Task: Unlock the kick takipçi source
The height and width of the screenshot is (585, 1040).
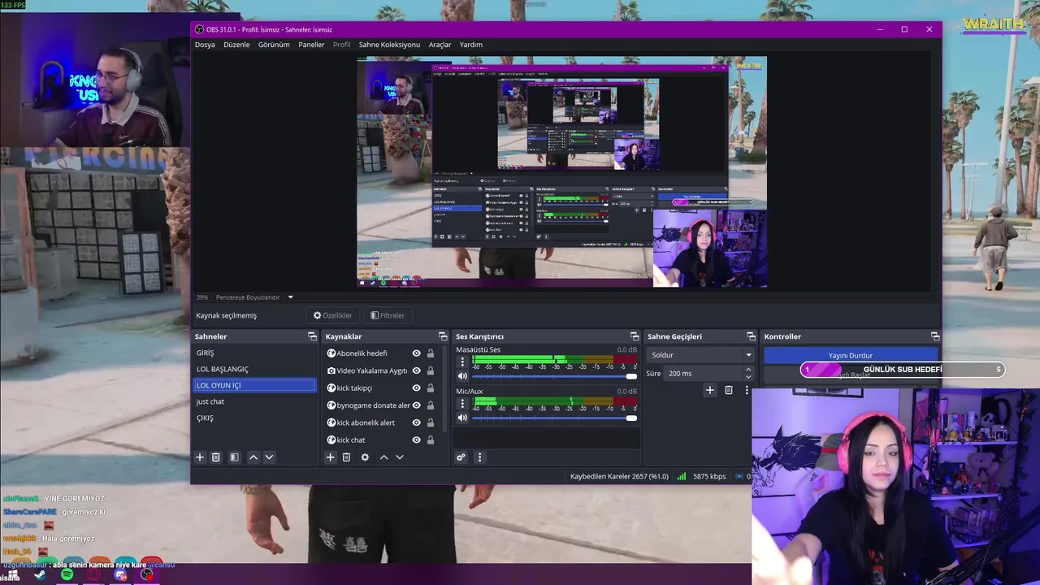Action: [431, 388]
